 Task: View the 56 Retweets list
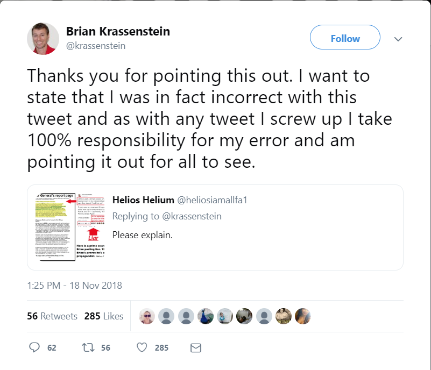52,316
